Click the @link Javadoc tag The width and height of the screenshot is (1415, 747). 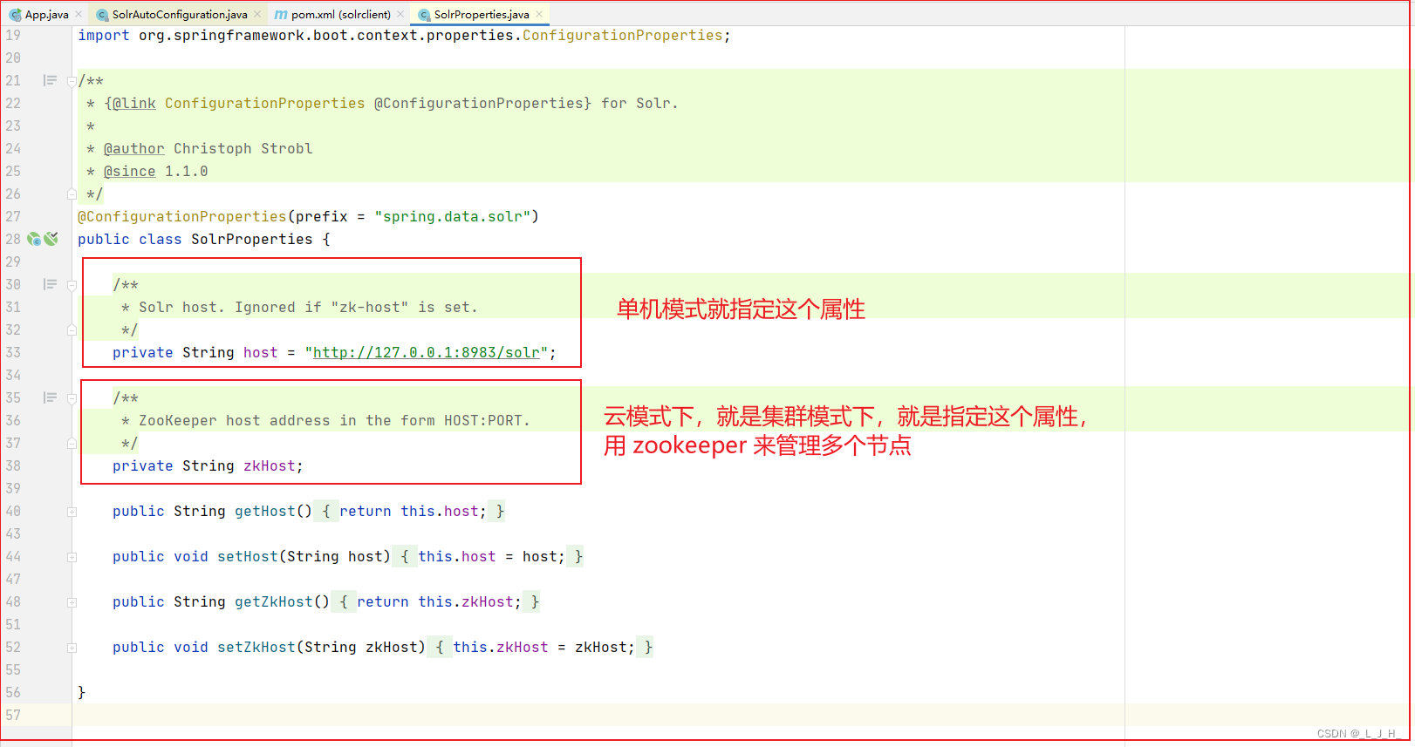pyautogui.click(x=134, y=103)
